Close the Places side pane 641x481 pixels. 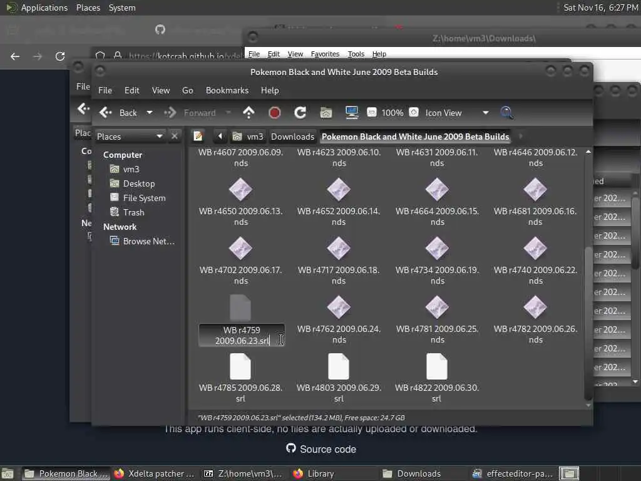point(175,136)
